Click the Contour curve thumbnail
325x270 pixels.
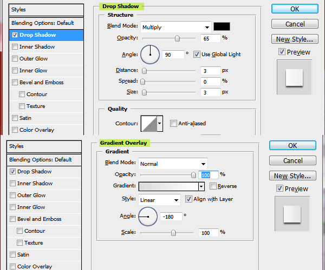148,124
